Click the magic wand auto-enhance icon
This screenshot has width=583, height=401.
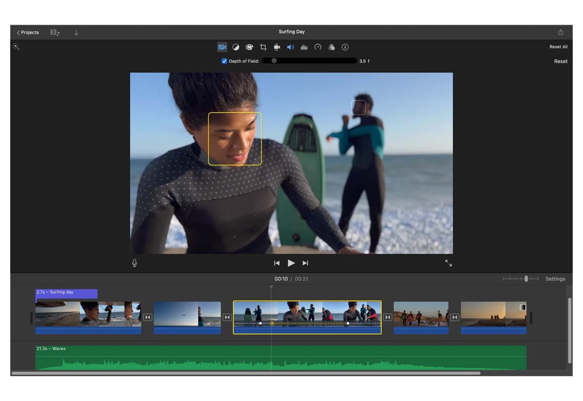click(x=16, y=47)
